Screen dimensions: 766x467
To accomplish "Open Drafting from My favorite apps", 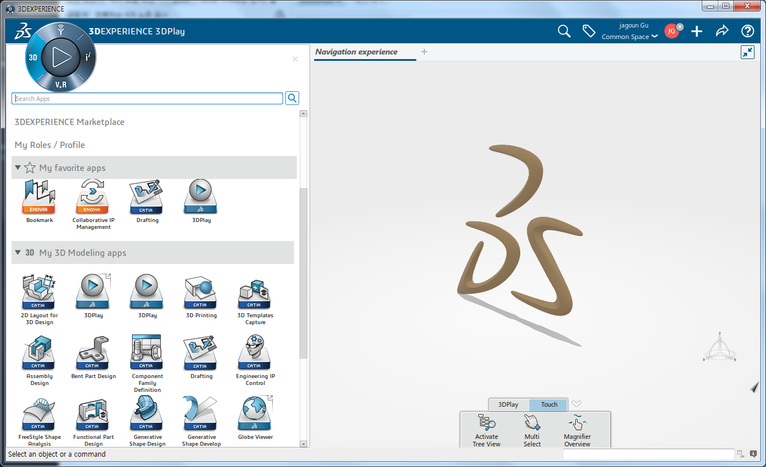I will click(x=147, y=201).
